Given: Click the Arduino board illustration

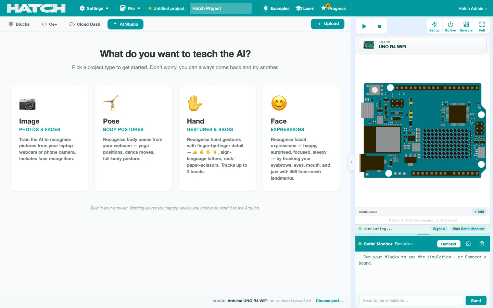Looking at the screenshot, I should tap(423, 130).
